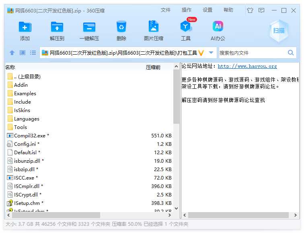Viewport: 304px width, 233px height.
Task: Switch to the list view mode button
Action: [33, 53]
